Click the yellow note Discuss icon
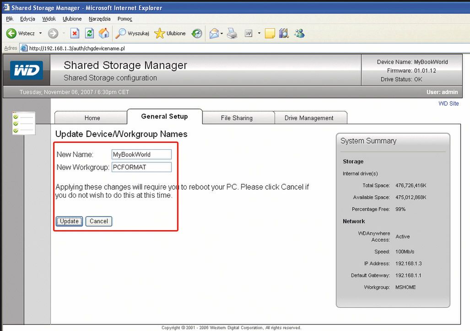This screenshot has height=331, width=470. tap(270, 33)
